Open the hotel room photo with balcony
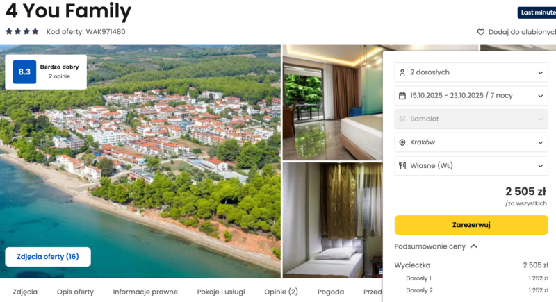556x302 pixels. [333, 103]
